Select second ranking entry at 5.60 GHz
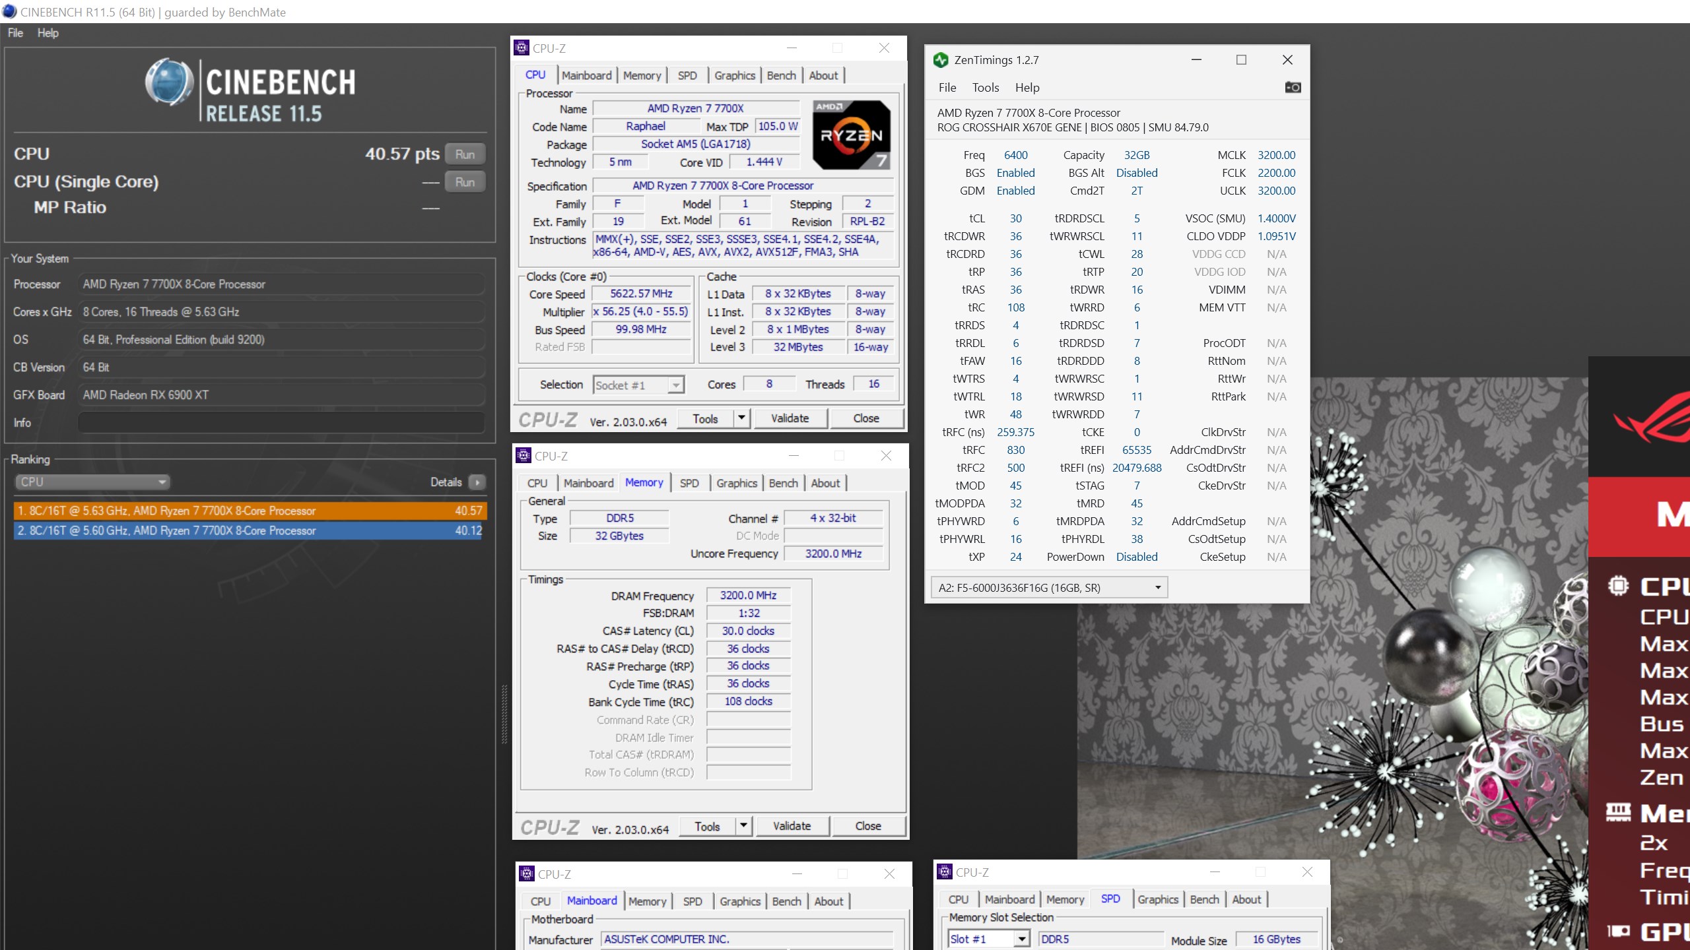The height and width of the screenshot is (950, 1690). (x=250, y=530)
